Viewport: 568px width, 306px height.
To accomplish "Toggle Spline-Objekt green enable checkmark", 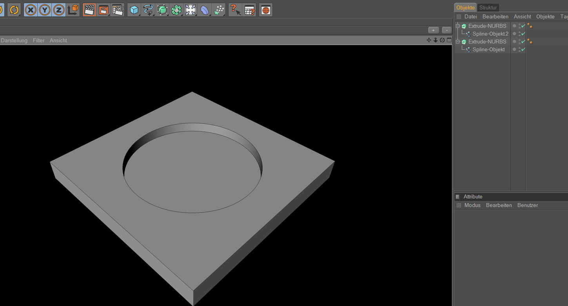I will coord(523,49).
